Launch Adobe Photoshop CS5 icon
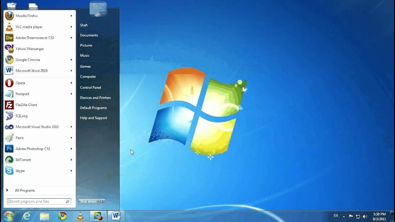Viewport: 395px width, 222px height. coord(9,149)
